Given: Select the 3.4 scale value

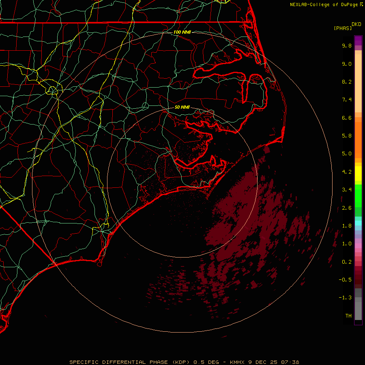Looking at the screenshot, I should coord(347,190).
